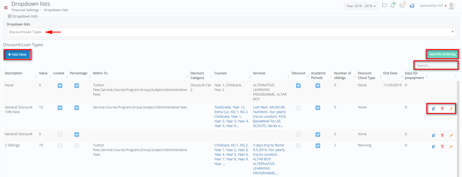Click the table's vertical scrollbar

point(458,129)
